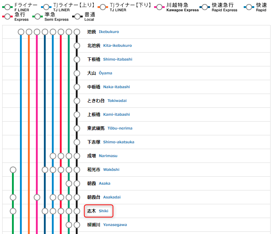
Task: Click the pink Kawagoe Express stop marker at Ikebukuro
Action: point(37,32)
